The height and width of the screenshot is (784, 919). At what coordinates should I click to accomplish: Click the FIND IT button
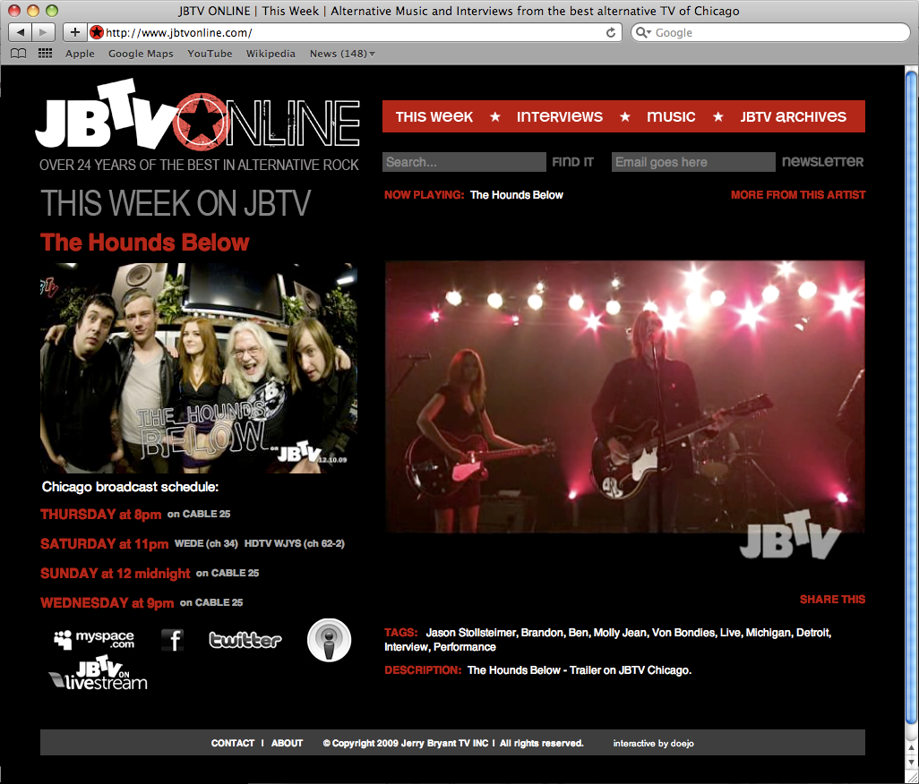point(572,162)
